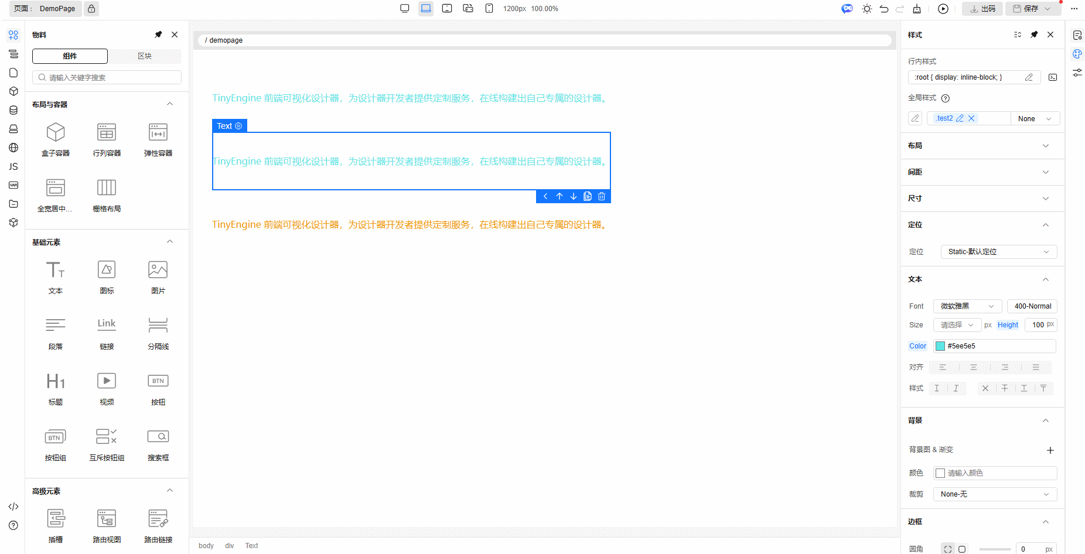The width and height of the screenshot is (1085, 554).
Task: Select parent of the Text component
Action: [x=545, y=196]
